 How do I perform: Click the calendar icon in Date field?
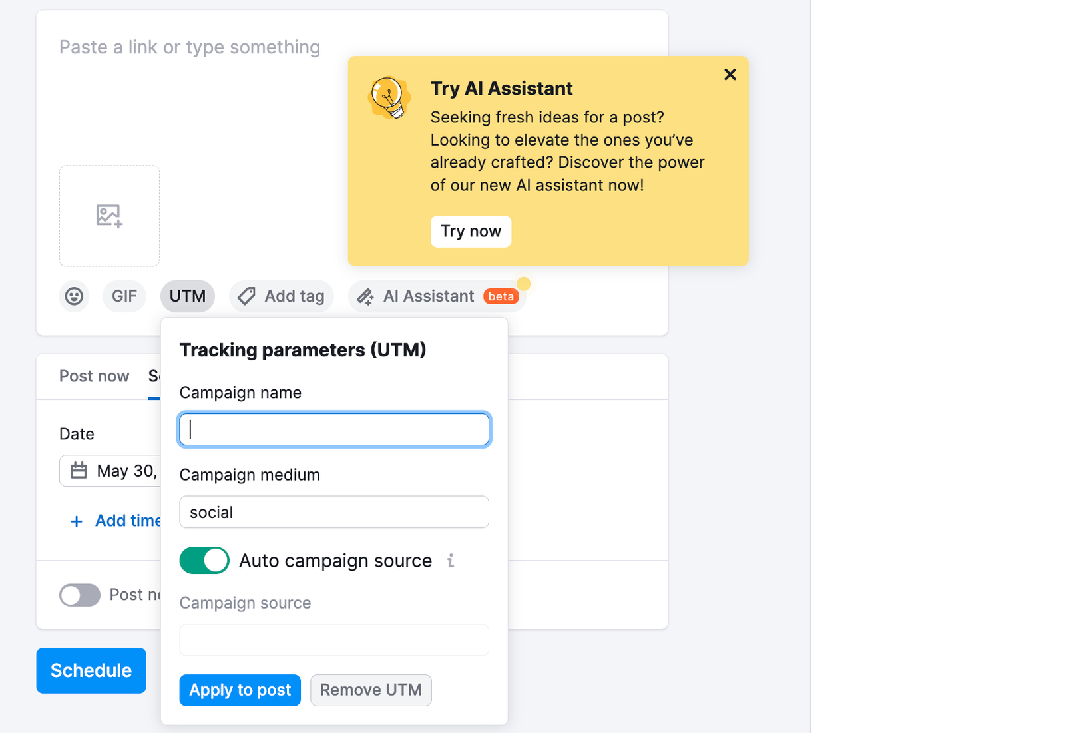79,471
